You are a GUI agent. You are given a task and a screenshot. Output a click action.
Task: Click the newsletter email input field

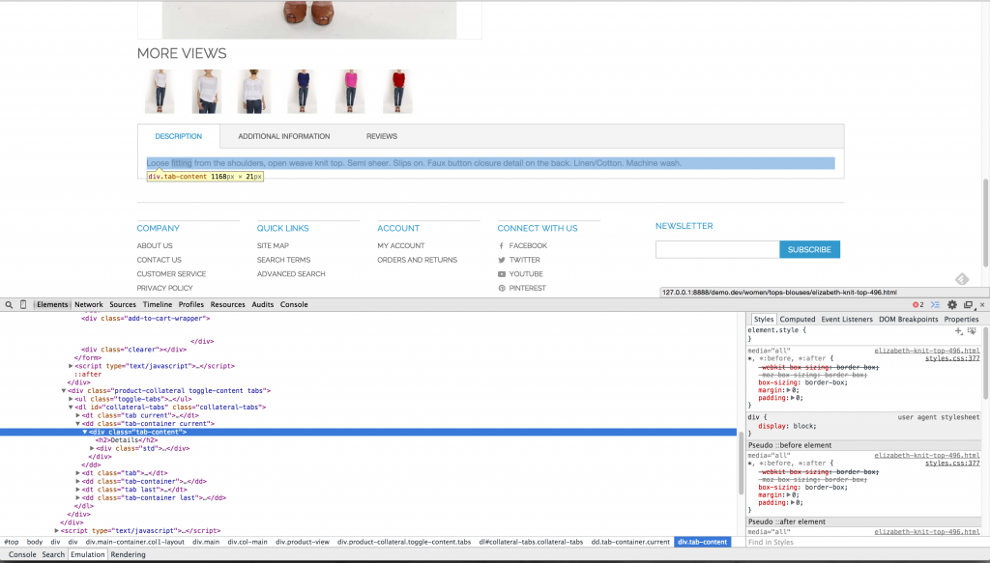pos(717,250)
